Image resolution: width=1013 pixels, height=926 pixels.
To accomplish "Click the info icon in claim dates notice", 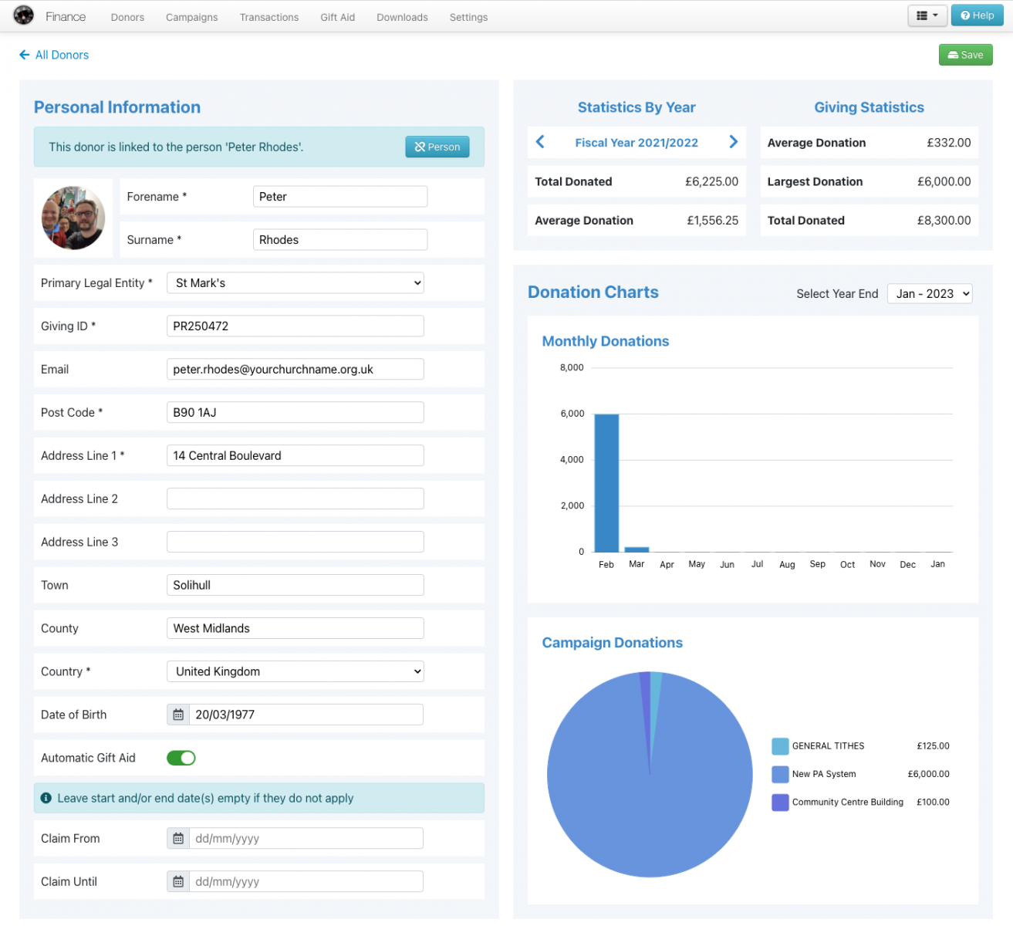I will [x=46, y=798].
